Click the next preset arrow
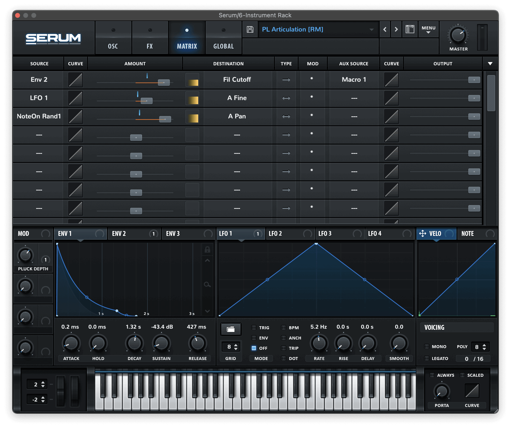 tap(396, 29)
